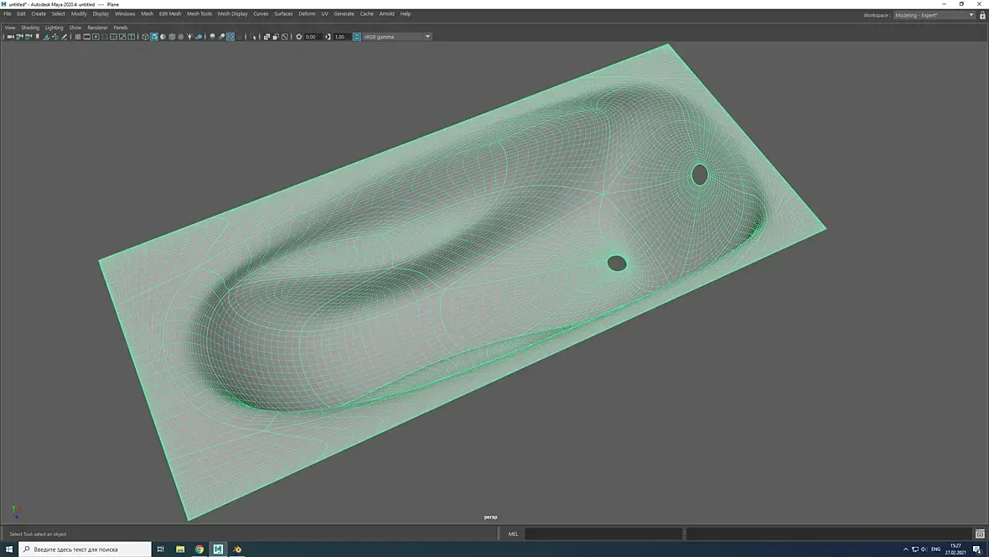Screen dimensions: 989x557
Task: Click the use all lights bulb icon
Action: coord(190,37)
